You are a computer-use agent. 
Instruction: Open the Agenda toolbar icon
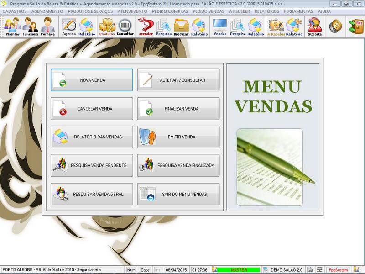69,26
